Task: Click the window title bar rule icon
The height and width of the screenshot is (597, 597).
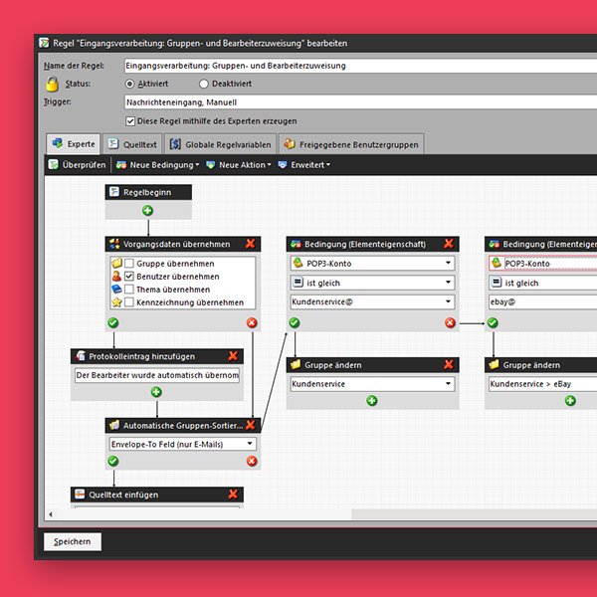Action: point(44,43)
